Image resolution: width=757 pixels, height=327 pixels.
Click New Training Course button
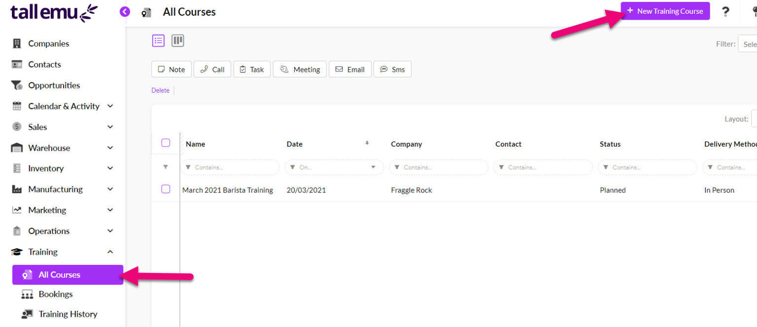[x=665, y=11]
